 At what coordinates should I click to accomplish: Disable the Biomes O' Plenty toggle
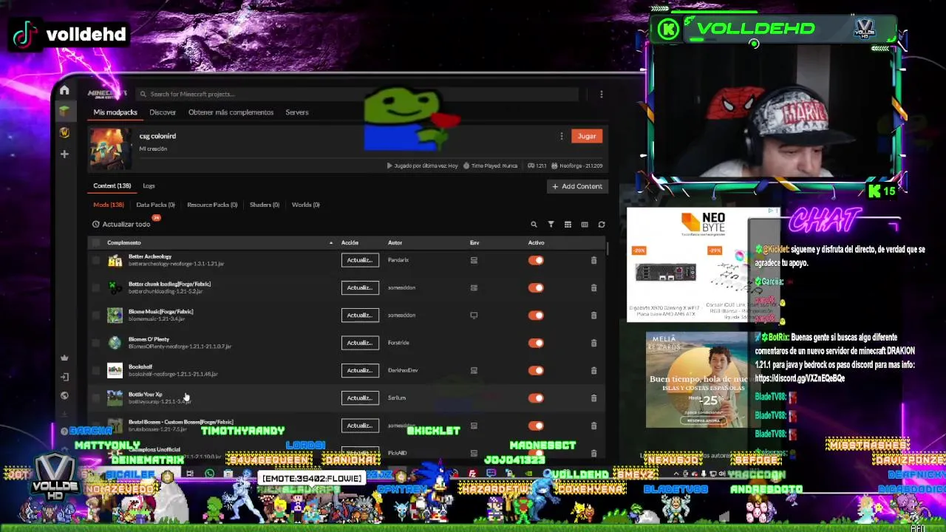coord(536,343)
